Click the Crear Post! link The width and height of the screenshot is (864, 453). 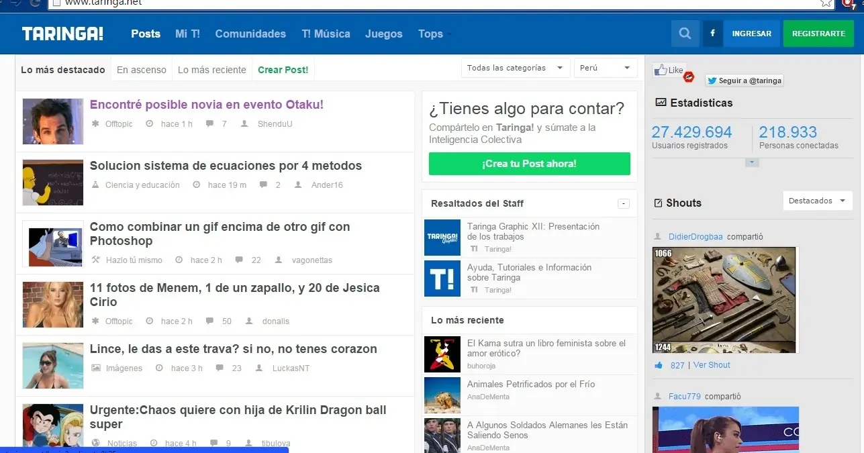click(283, 70)
